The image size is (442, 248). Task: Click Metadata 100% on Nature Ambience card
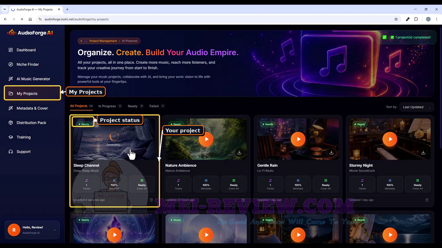coord(206,184)
